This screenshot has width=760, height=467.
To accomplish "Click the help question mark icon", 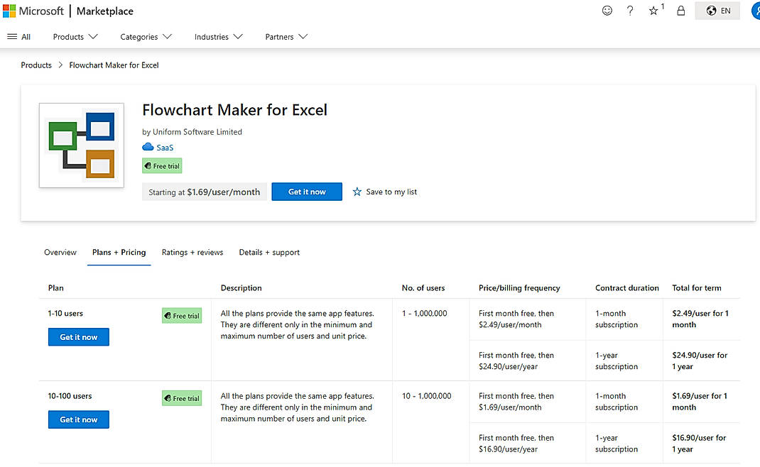I will click(629, 11).
